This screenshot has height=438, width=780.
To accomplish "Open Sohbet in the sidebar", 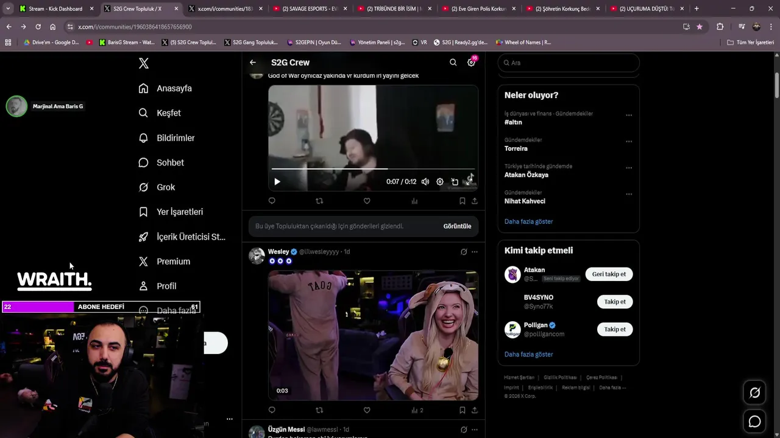I will tap(161, 162).
